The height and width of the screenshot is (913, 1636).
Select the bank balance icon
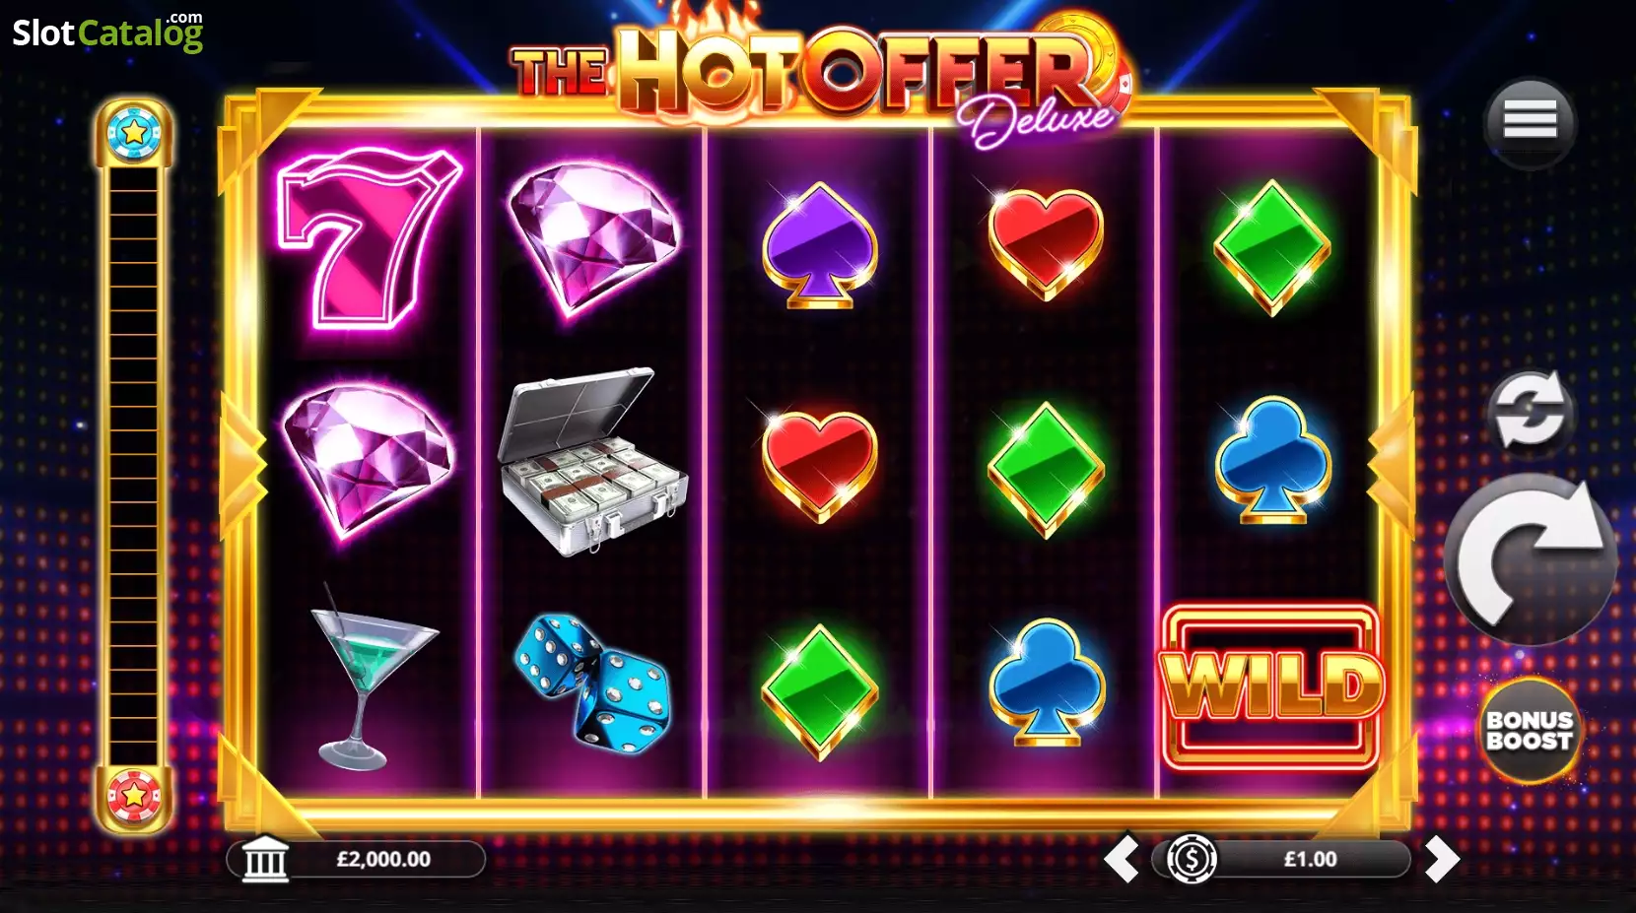tap(265, 859)
